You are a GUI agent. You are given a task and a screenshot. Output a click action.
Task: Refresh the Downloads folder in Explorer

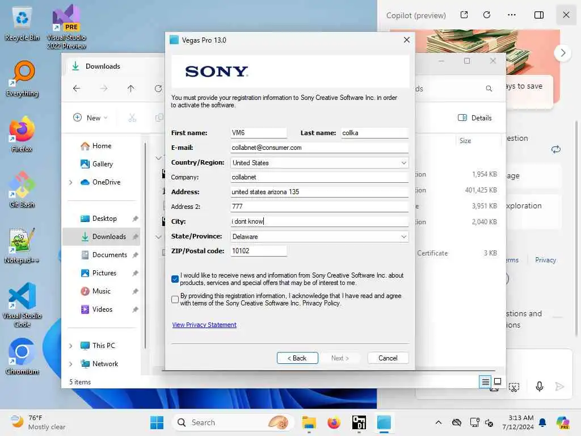(x=158, y=88)
